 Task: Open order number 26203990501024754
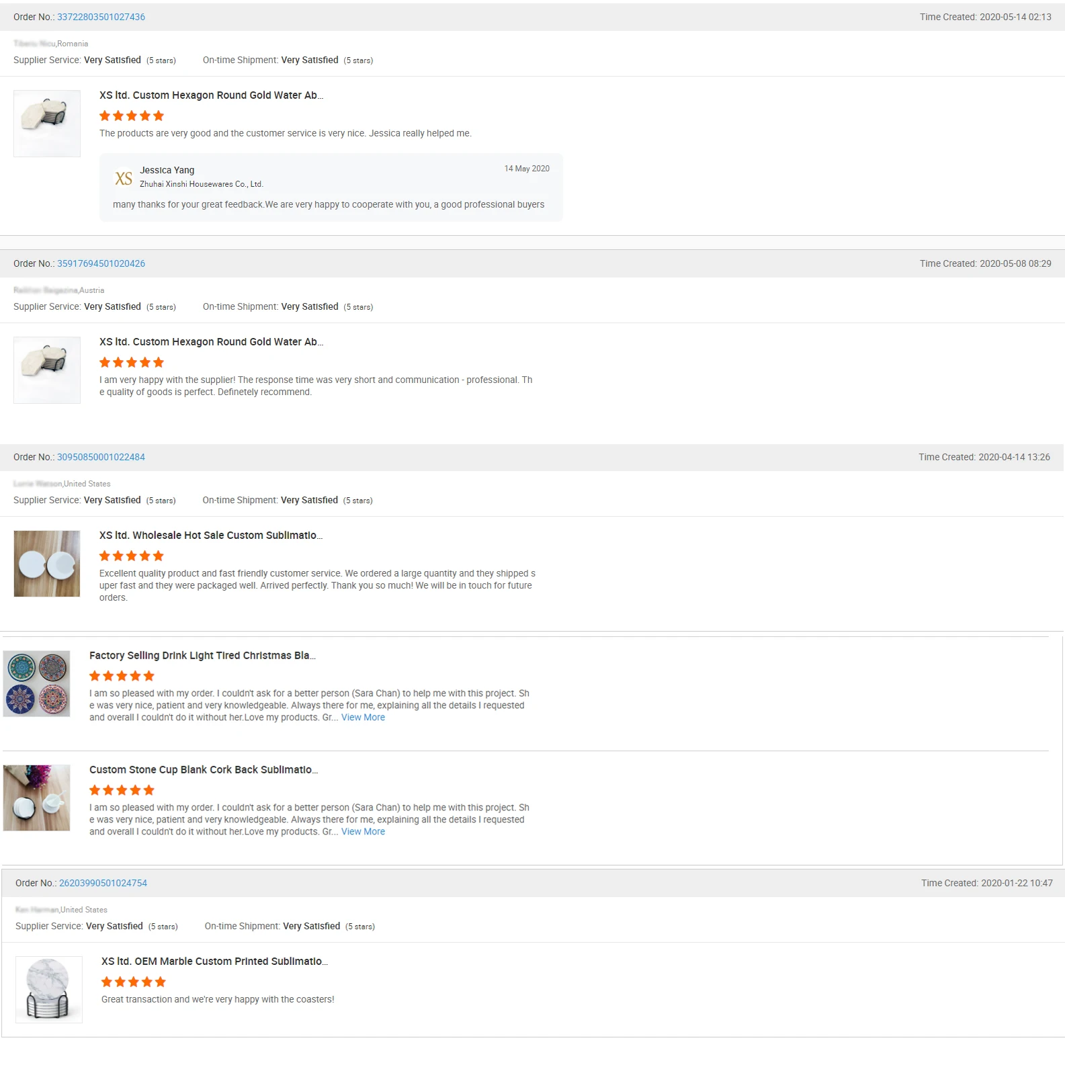point(103,883)
